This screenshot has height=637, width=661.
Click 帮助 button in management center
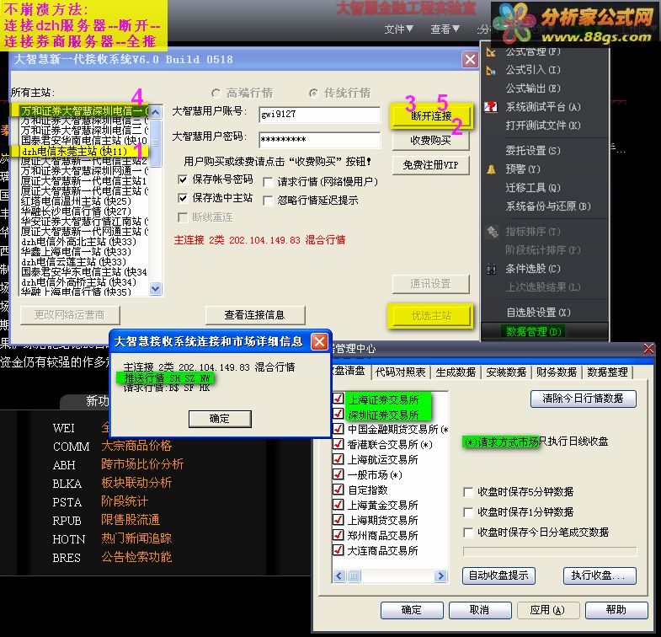[x=616, y=610]
